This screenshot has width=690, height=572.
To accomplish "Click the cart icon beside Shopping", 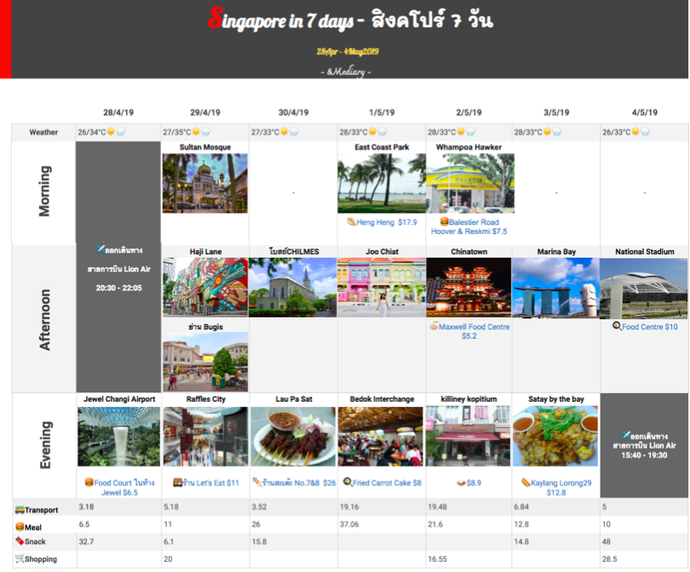I will 20,558.
